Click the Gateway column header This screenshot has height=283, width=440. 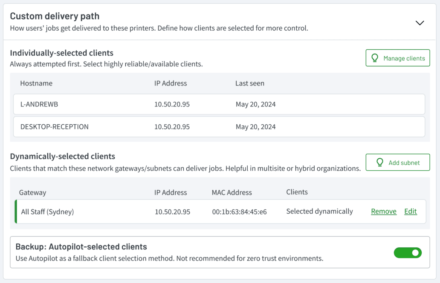click(x=32, y=192)
